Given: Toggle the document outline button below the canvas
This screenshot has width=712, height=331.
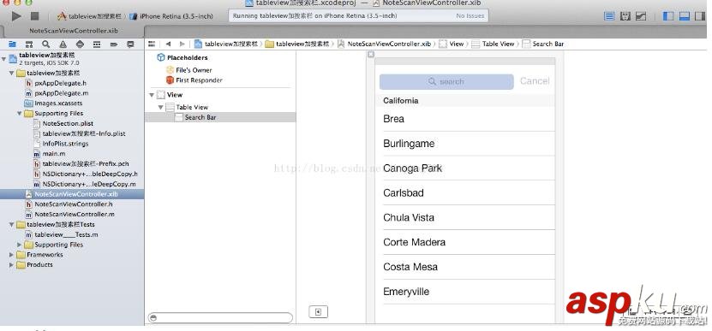Looking at the screenshot, I should (x=318, y=311).
